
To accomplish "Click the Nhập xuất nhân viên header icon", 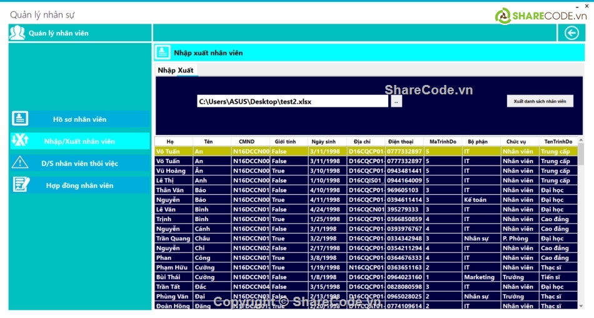I will 163,52.
